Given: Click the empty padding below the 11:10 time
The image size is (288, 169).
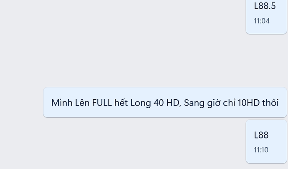Looking at the screenshot, I should [266, 158].
